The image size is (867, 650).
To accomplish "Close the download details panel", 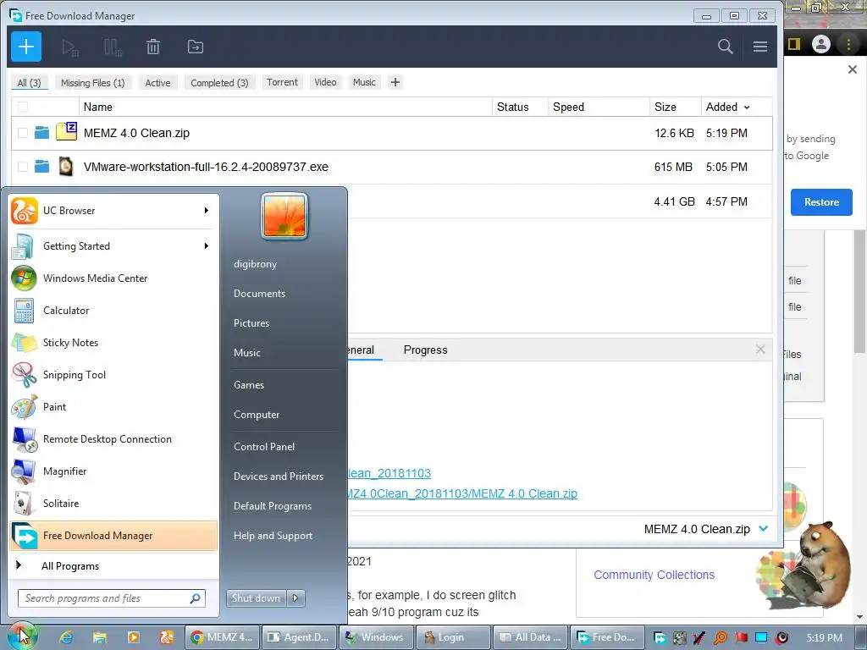I will point(760,350).
